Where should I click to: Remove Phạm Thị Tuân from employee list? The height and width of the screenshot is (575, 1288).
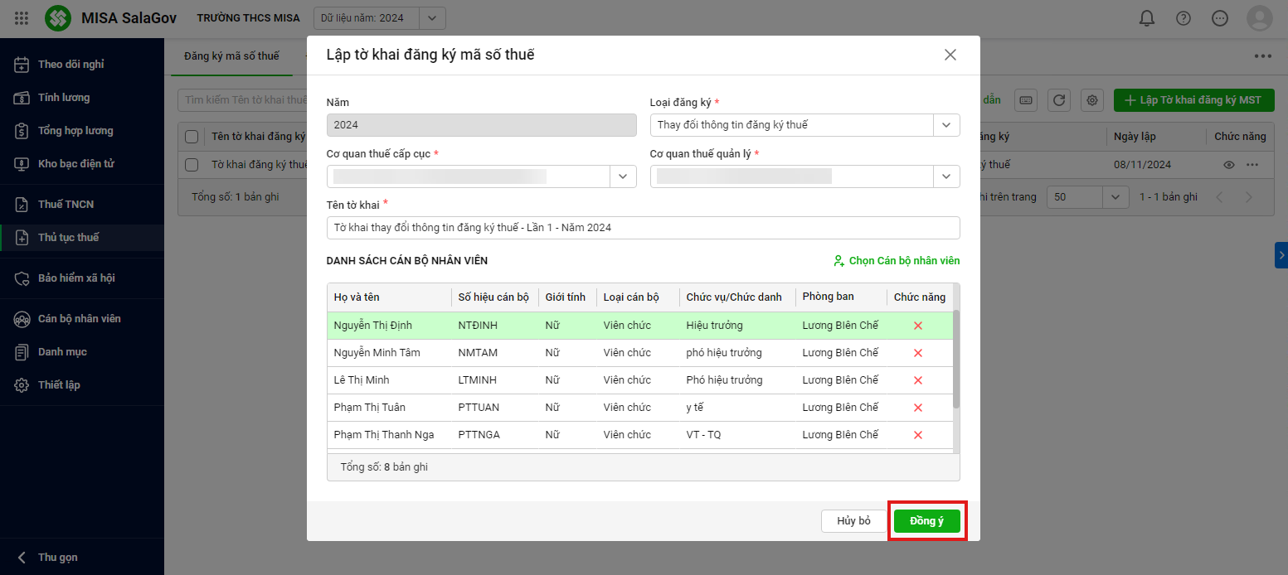pyautogui.click(x=917, y=408)
